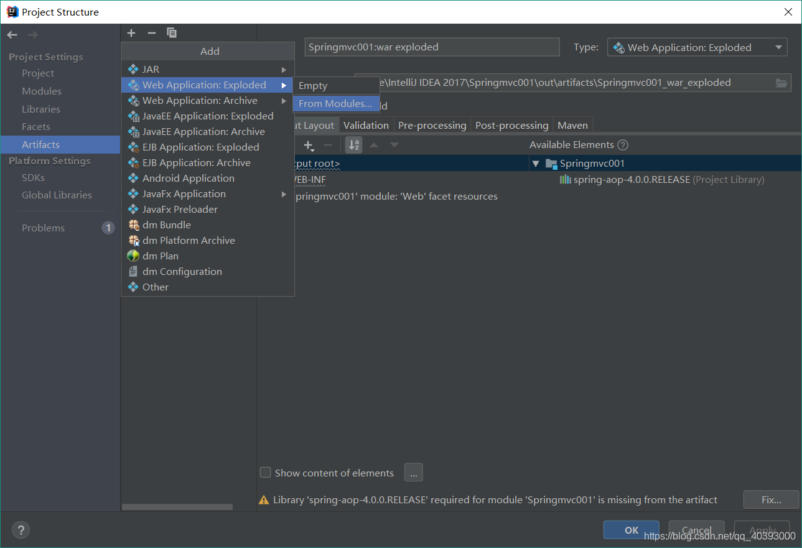The height and width of the screenshot is (548, 802).
Task: Click the dm Plan icon
Action: (x=133, y=256)
